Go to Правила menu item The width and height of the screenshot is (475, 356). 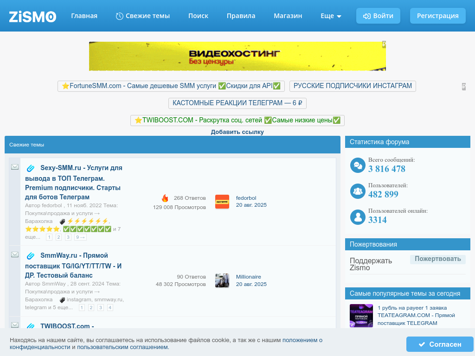(x=241, y=16)
